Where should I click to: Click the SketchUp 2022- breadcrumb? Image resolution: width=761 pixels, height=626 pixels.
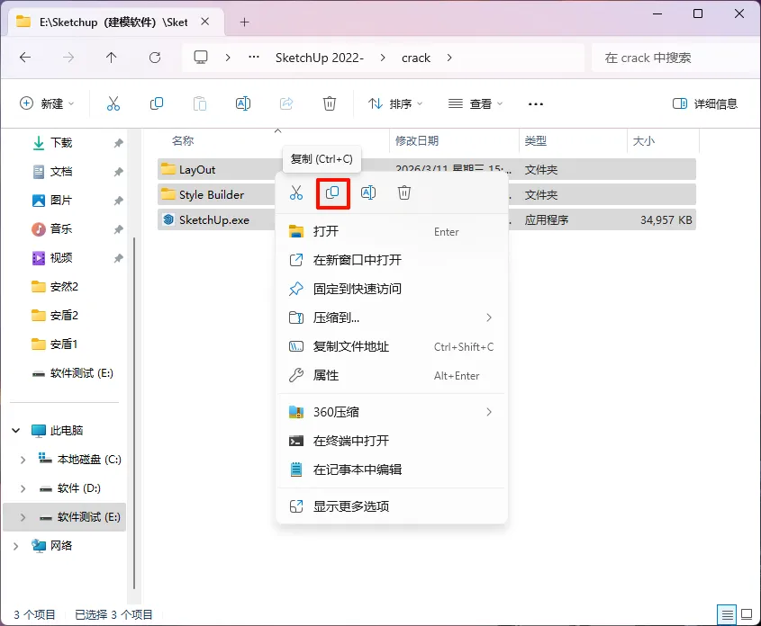320,58
